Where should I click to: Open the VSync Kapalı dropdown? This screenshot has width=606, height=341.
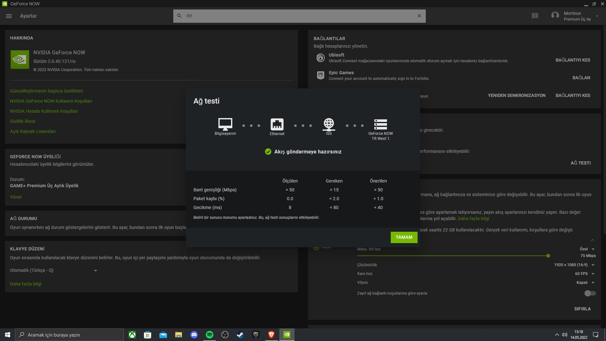coord(585,283)
